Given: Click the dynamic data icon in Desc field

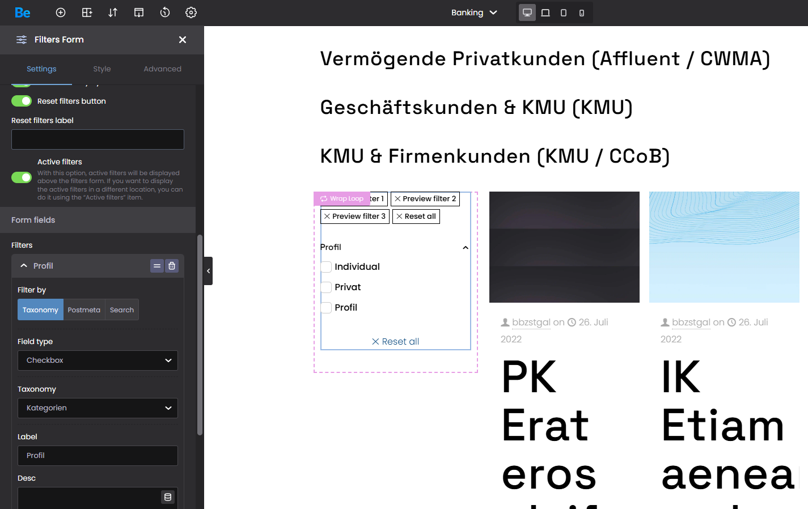Looking at the screenshot, I should (168, 497).
